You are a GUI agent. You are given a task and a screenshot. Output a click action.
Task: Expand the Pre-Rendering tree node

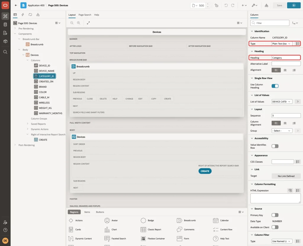pyautogui.click(x=15, y=28)
